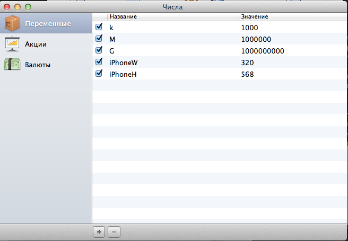Uncheck the checkbox for variable k
The image size is (348, 241).
point(99,27)
